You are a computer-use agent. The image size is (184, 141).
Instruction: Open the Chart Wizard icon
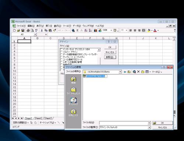click(x=96, y=30)
